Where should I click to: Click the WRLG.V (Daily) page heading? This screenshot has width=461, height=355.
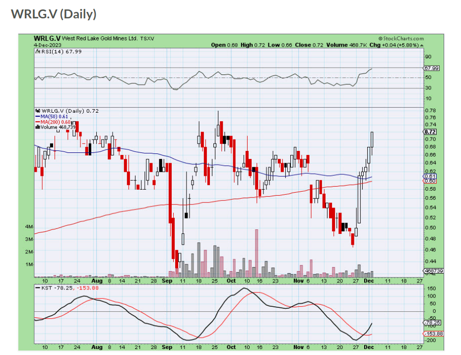[x=54, y=14]
